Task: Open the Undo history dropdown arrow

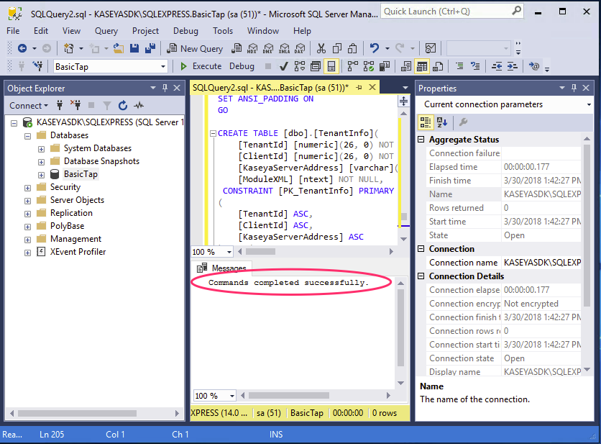Action: 387,48
